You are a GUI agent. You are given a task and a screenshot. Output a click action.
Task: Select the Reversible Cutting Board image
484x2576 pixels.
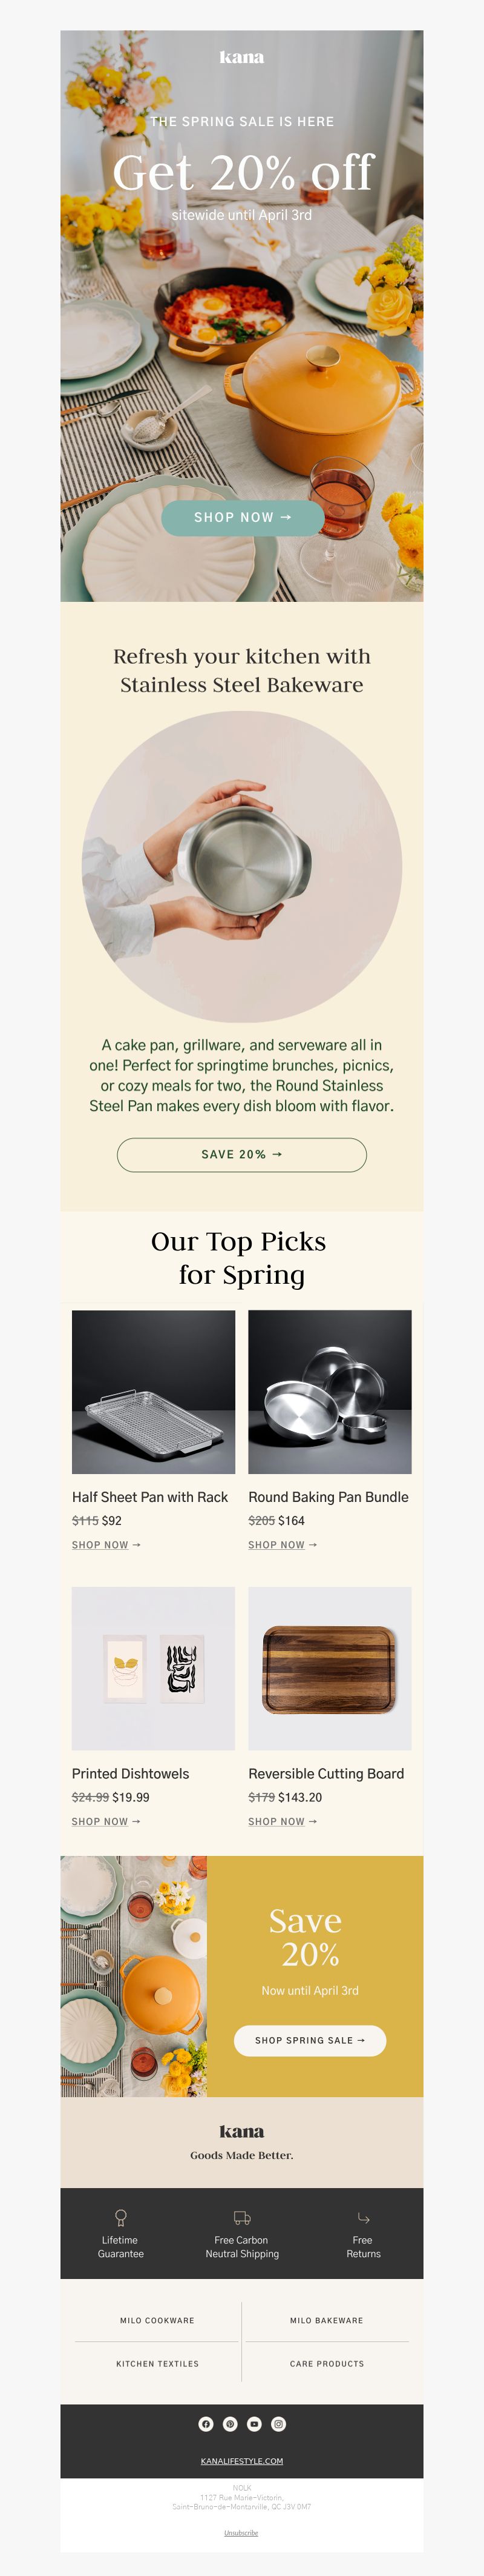click(x=329, y=1668)
